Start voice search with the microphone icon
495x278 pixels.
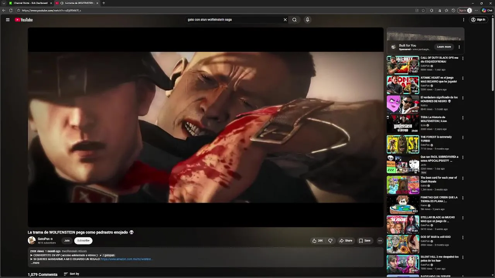pyautogui.click(x=307, y=20)
